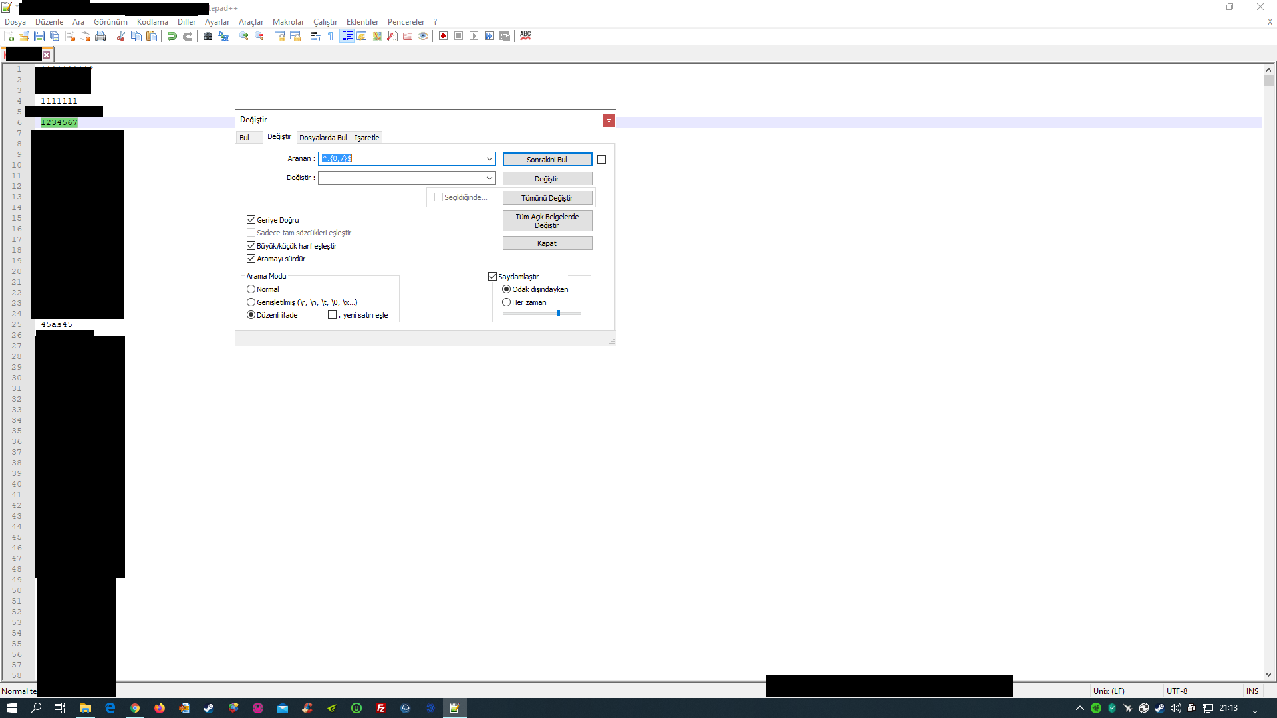1277x718 pixels.
Task: Click Tüm Açık Belgelerde Değiştir button
Action: (547, 221)
